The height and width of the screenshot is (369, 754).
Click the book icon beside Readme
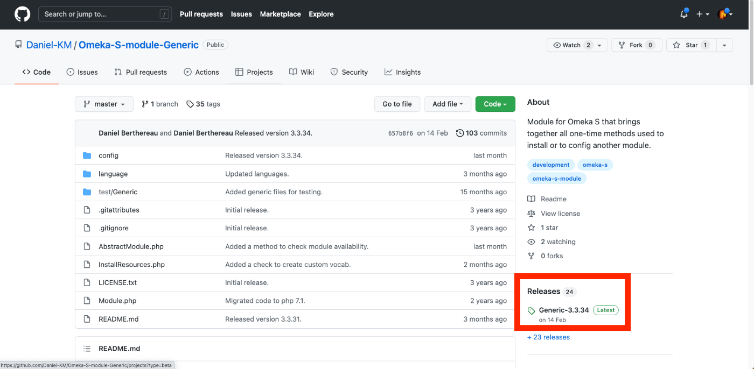point(531,199)
